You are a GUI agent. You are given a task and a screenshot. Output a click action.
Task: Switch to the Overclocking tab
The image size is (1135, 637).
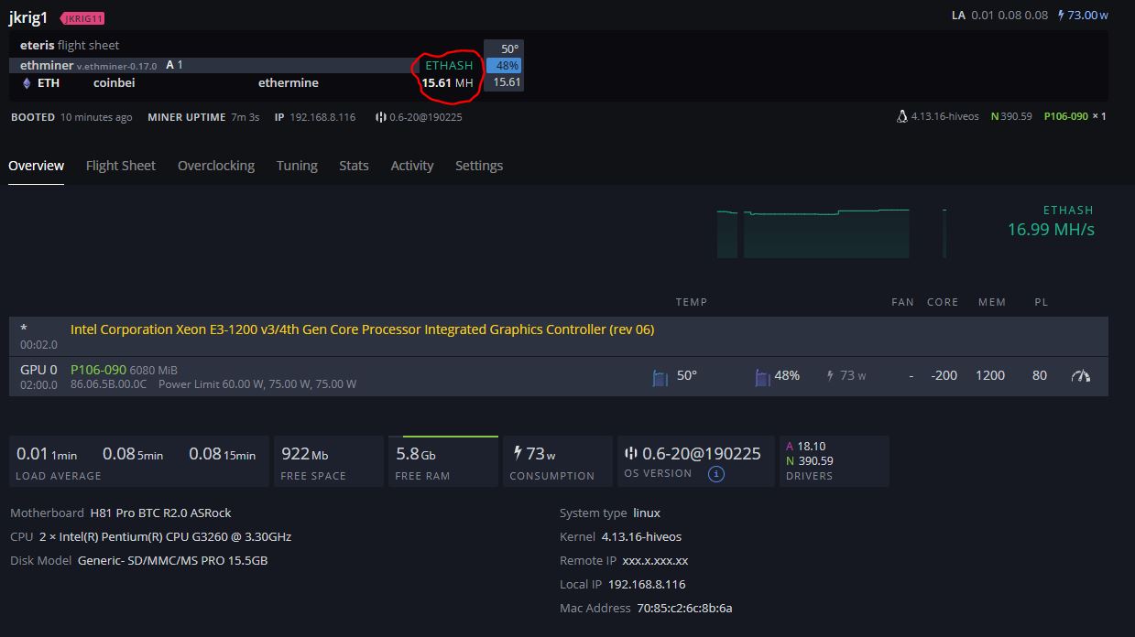click(216, 166)
